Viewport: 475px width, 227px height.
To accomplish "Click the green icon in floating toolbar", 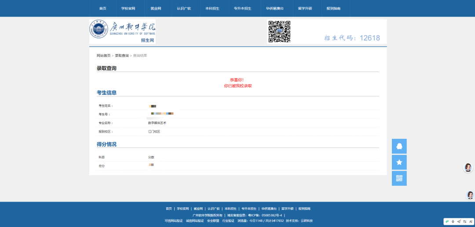I will pos(447,222).
